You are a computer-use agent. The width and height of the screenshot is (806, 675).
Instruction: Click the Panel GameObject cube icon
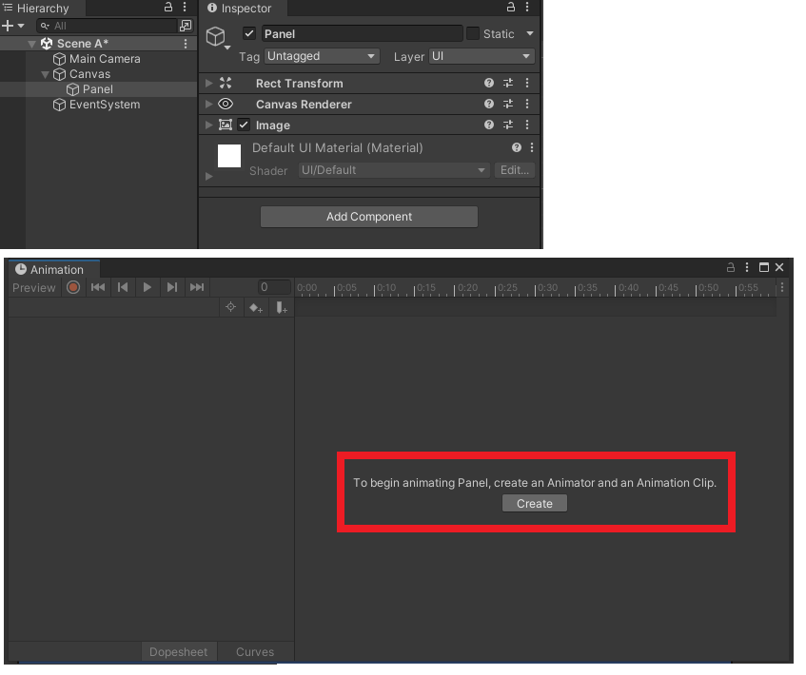click(215, 36)
